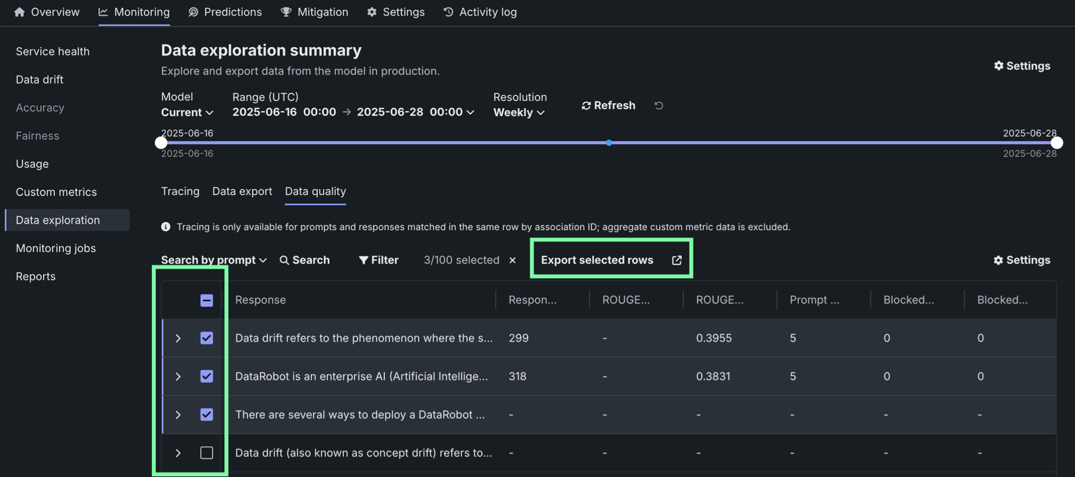Expand the 'DataRobot is an enterprise AI' row

point(178,376)
